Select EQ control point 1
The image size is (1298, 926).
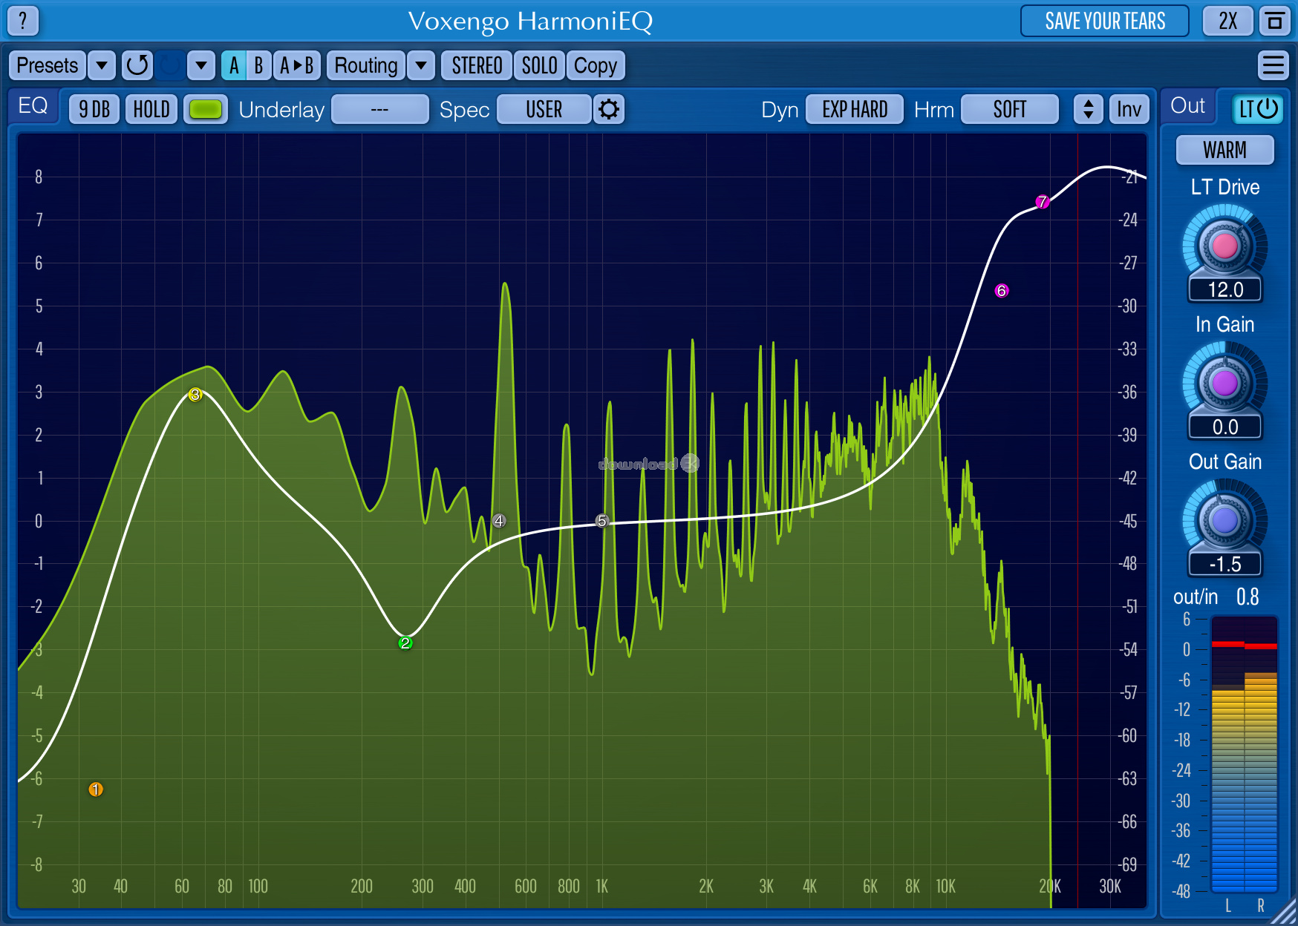[x=96, y=789]
